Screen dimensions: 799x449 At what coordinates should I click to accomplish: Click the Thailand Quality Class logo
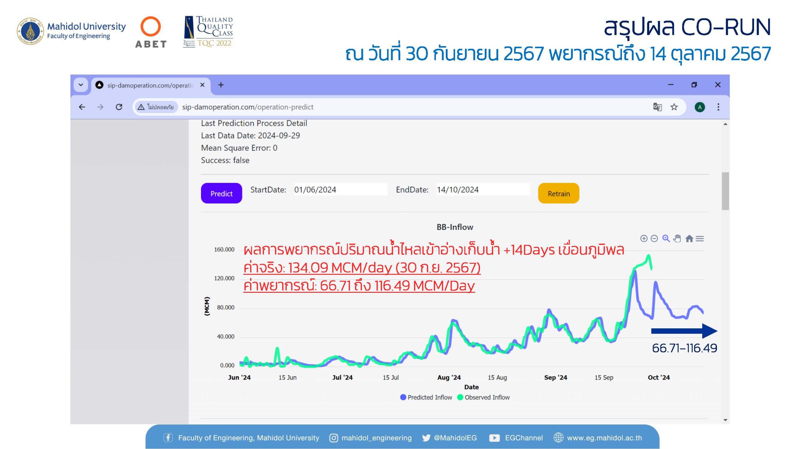pyautogui.click(x=208, y=32)
